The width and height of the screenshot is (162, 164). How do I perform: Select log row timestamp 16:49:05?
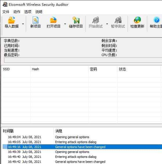click(25, 142)
